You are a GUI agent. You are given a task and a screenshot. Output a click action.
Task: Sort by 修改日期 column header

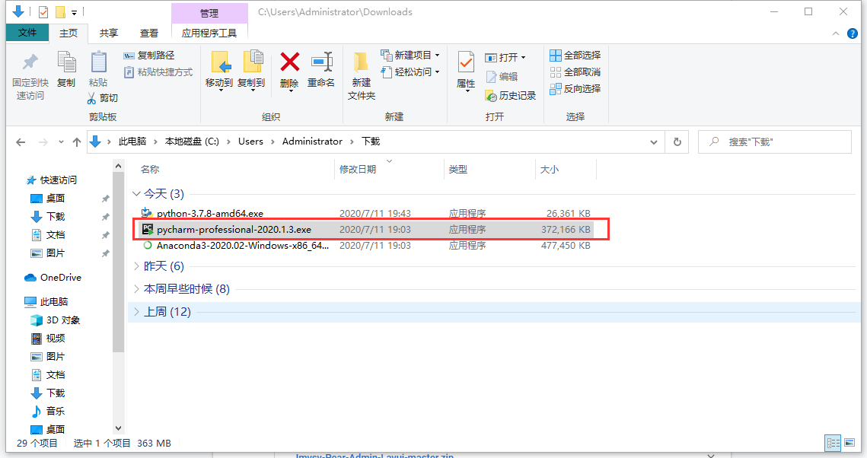point(358,169)
